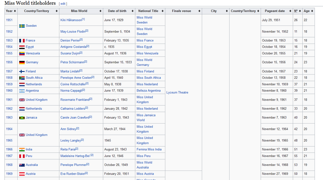
Task: Open Marita Lindahl's page
Action: 70,71
